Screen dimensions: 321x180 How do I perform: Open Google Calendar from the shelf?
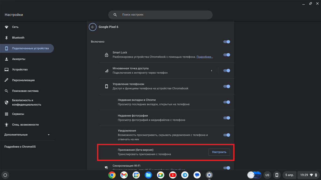tap(136, 175)
